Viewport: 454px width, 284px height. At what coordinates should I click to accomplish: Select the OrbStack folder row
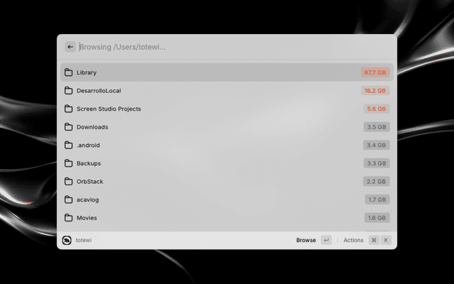pos(227,182)
